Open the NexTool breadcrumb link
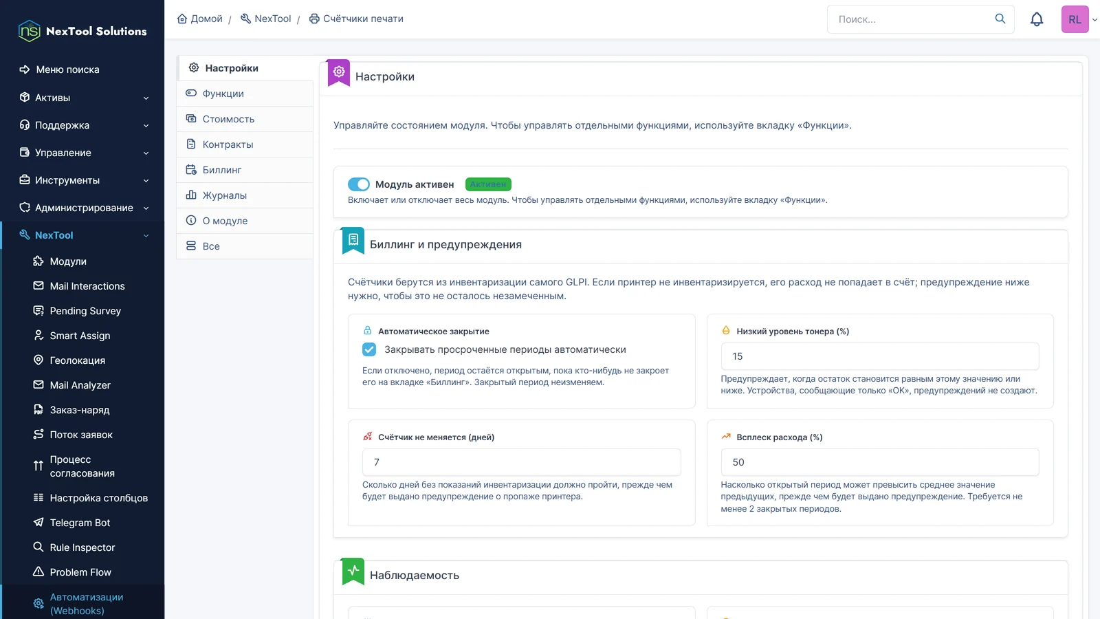This screenshot has height=619, width=1100. [x=266, y=19]
